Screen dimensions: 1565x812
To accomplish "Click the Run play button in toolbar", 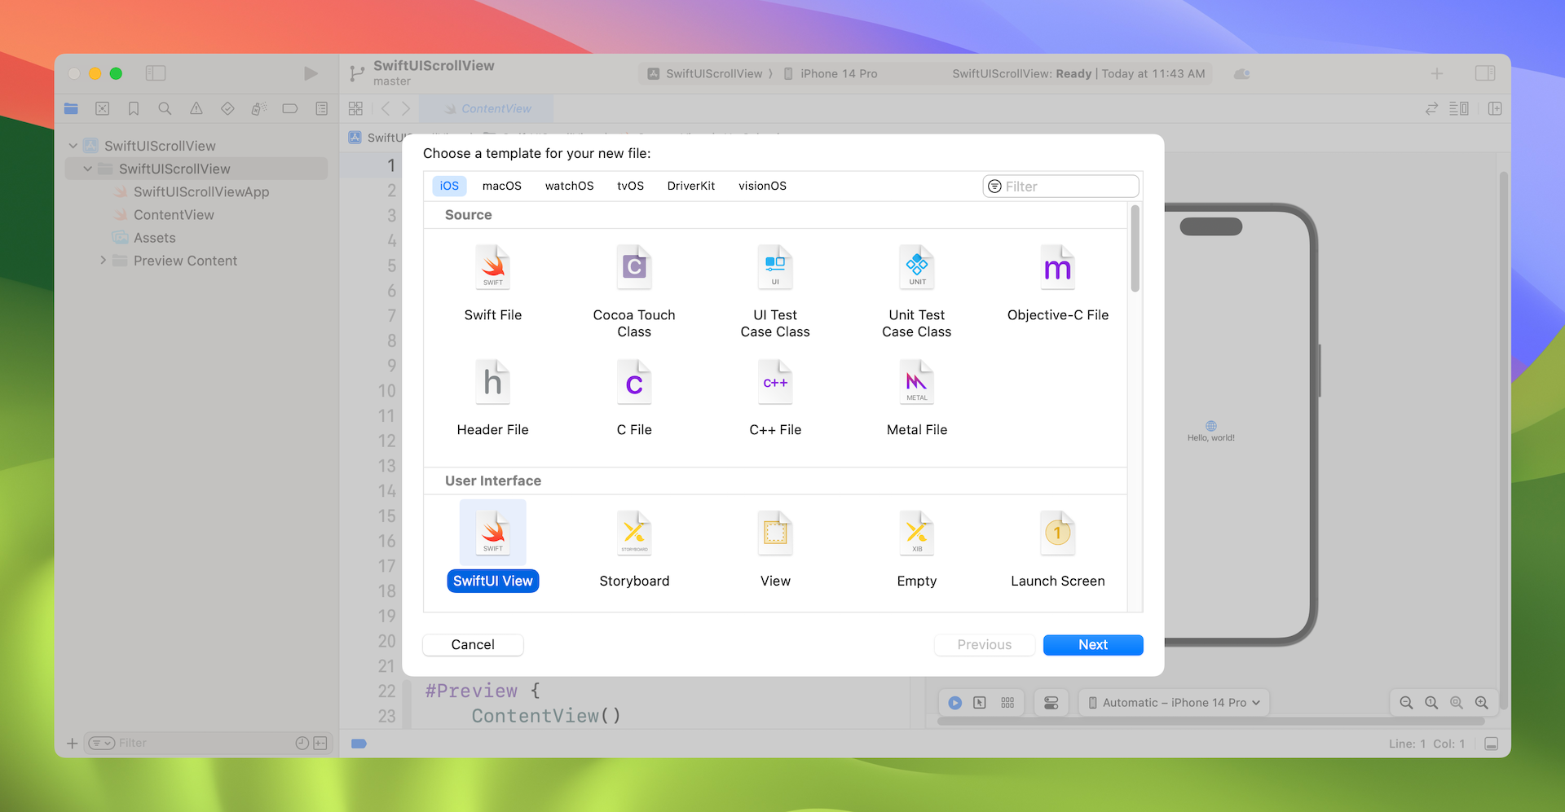I will (x=311, y=73).
